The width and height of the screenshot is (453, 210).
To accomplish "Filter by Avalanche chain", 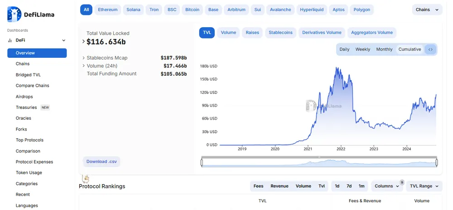I will tap(280, 9).
